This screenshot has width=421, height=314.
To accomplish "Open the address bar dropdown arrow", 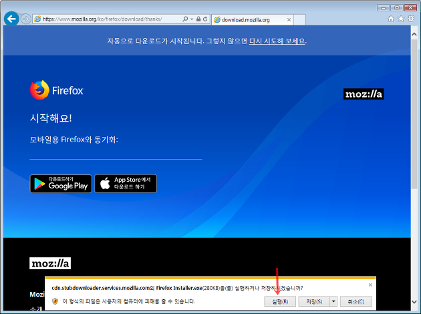I will coord(192,19).
